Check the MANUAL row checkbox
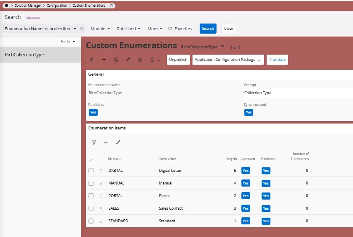Viewport: 353px width, 237px height. tap(91, 183)
